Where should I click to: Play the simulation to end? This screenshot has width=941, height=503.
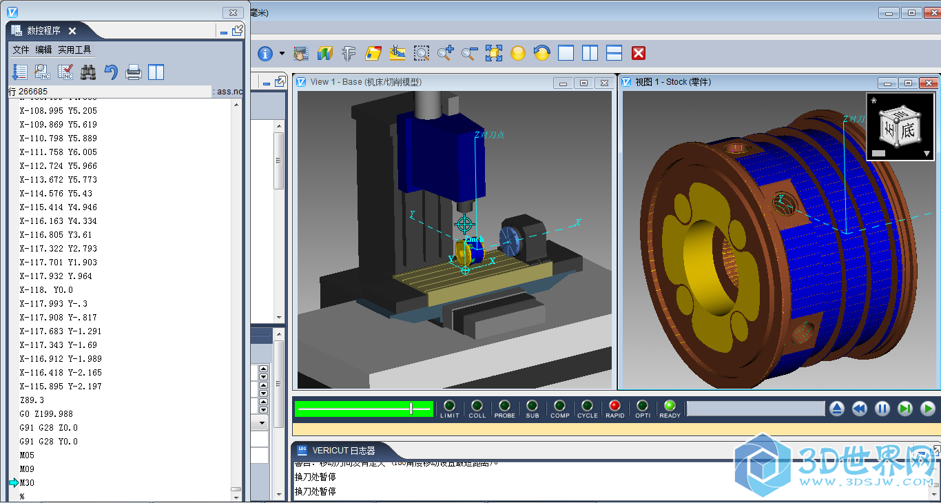pyautogui.click(x=928, y=409)
